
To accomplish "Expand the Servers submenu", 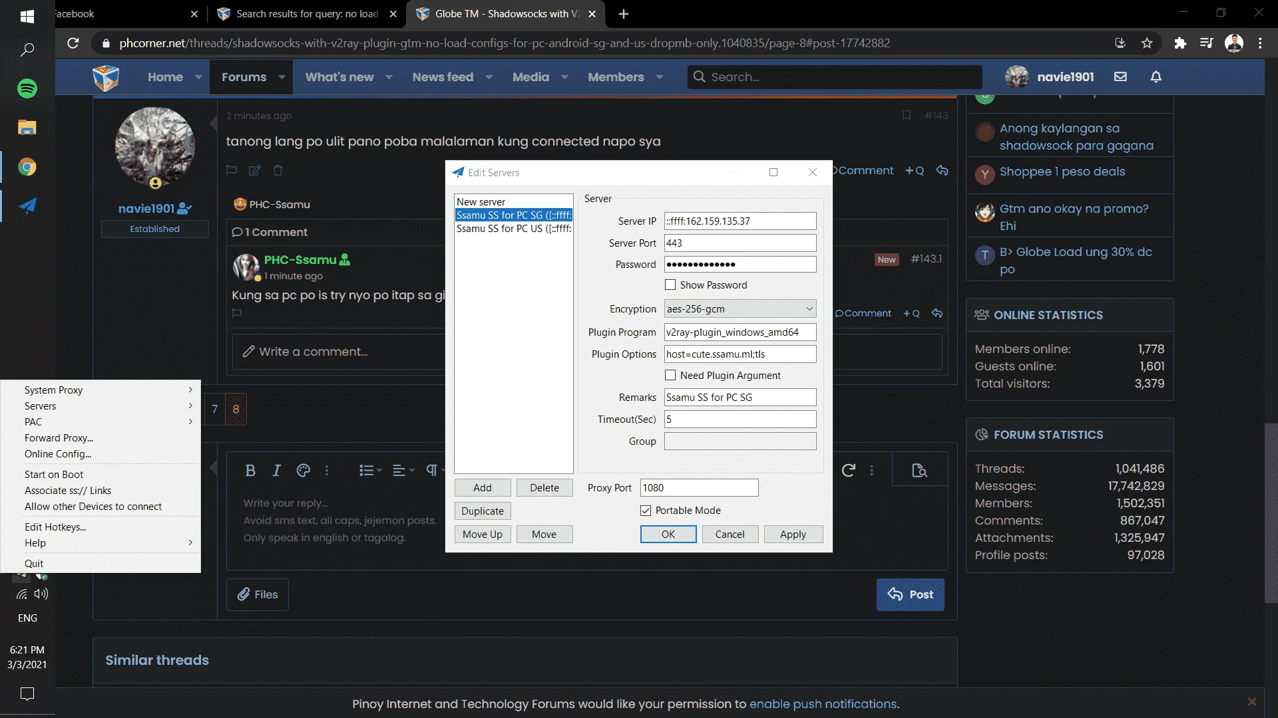I will (x=101, y=406).
